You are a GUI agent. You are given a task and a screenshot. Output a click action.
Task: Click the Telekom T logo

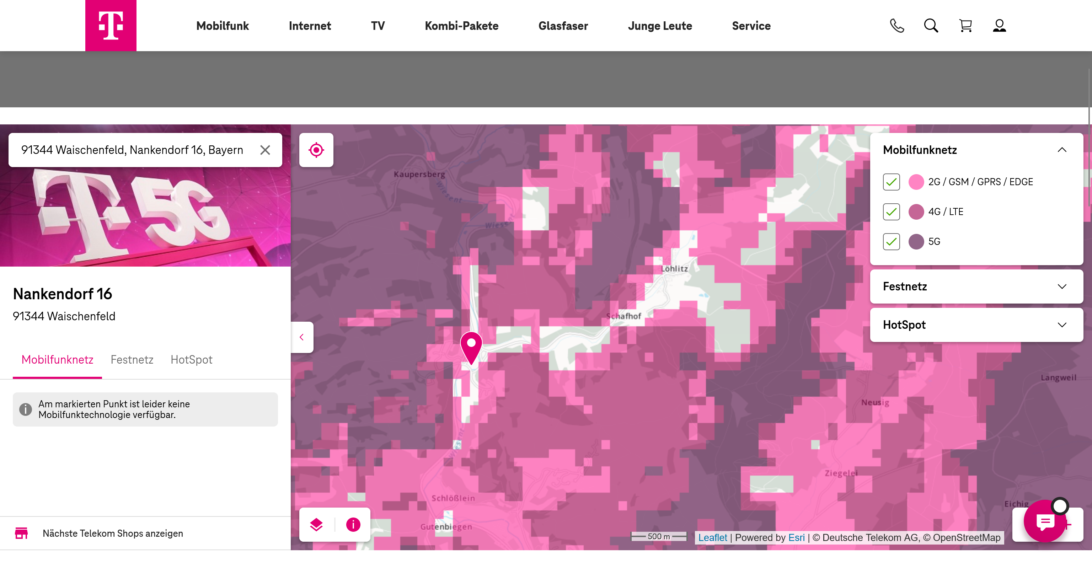(x=111, y=26)
